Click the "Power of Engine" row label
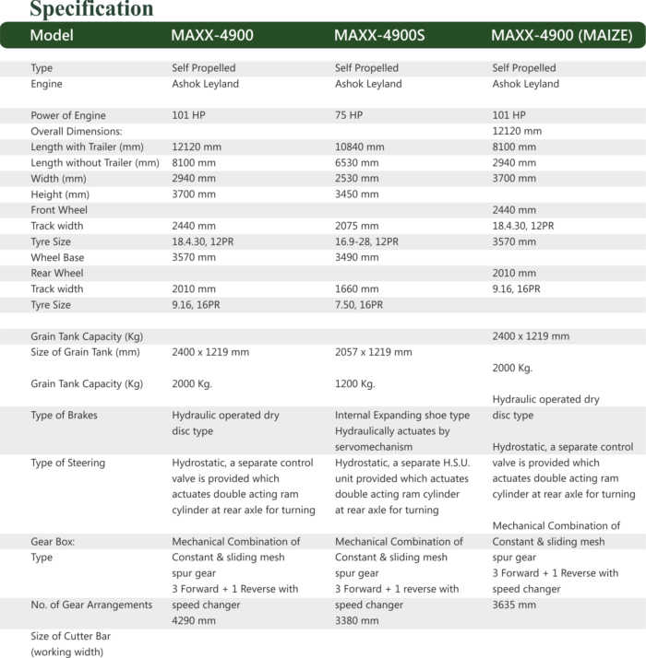Screen dimensions: 646x658 68,115
